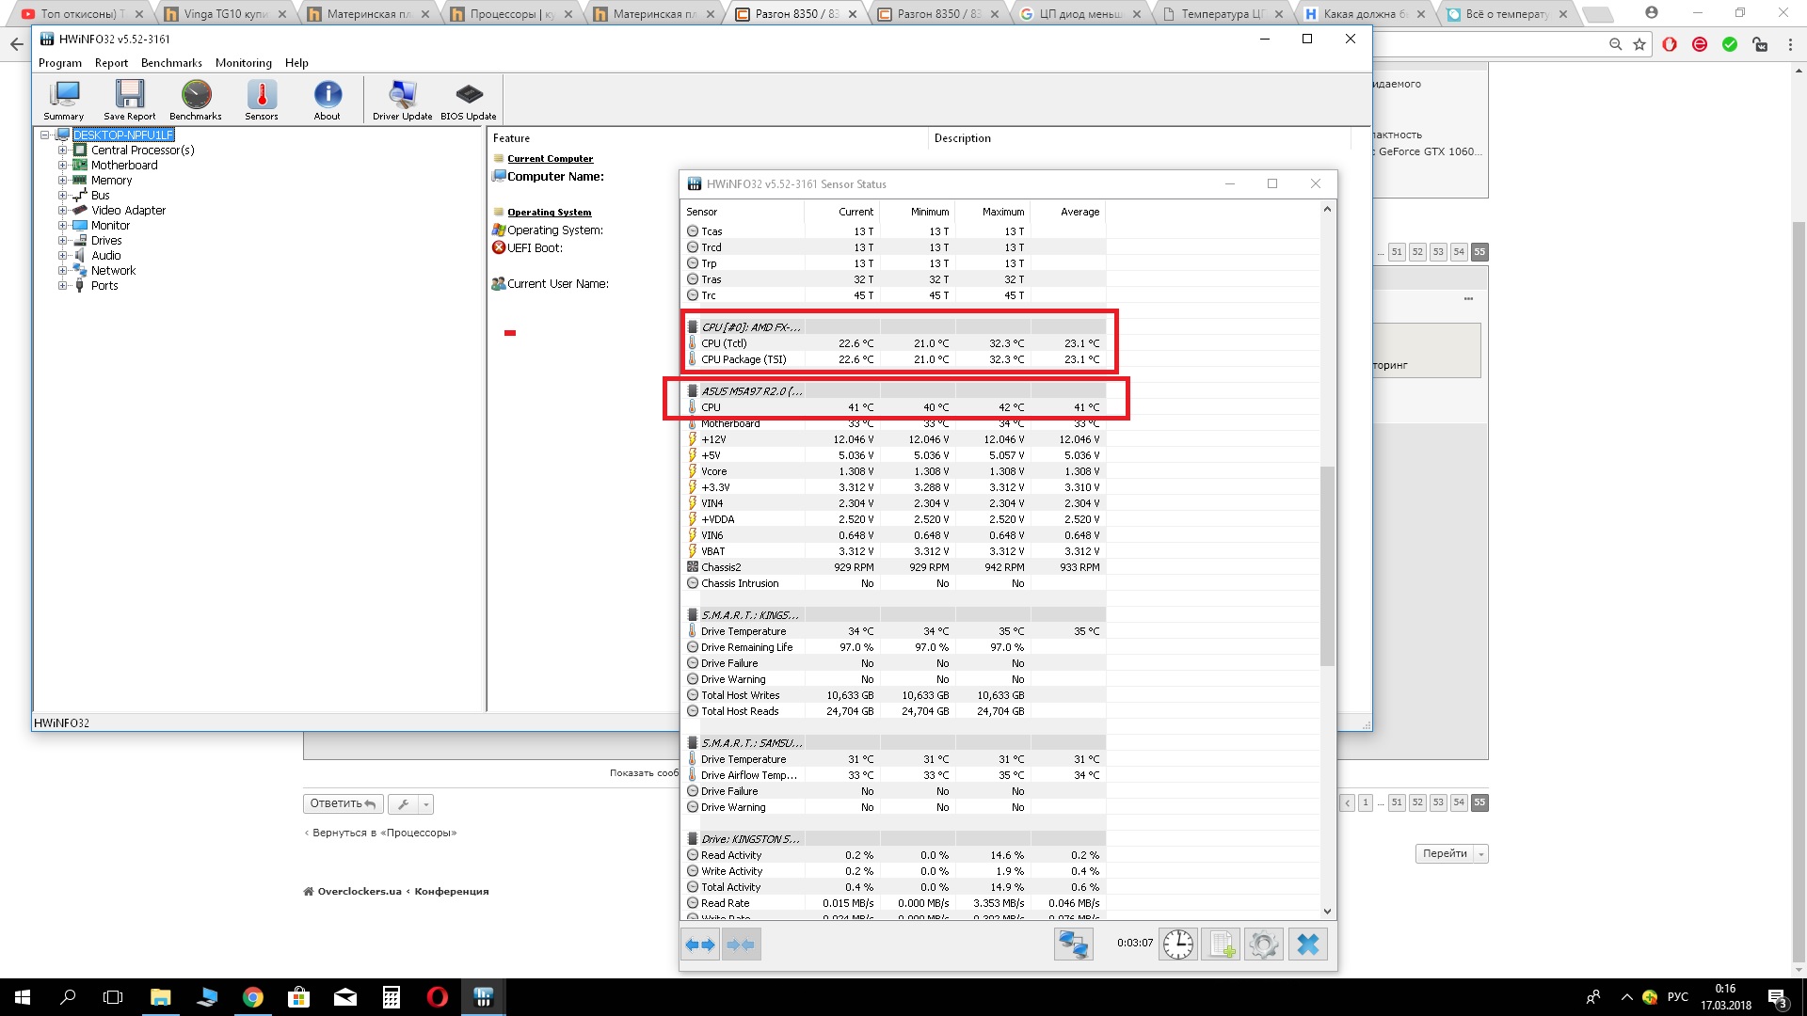Click the Monitoring menu tab
Viewport: 1807px width, 1016px height.
tap(246, 62)
